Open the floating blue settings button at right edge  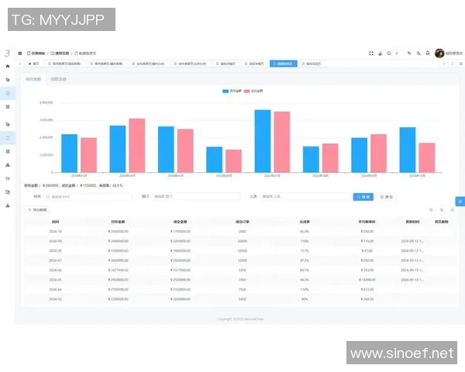click(460, 201)
